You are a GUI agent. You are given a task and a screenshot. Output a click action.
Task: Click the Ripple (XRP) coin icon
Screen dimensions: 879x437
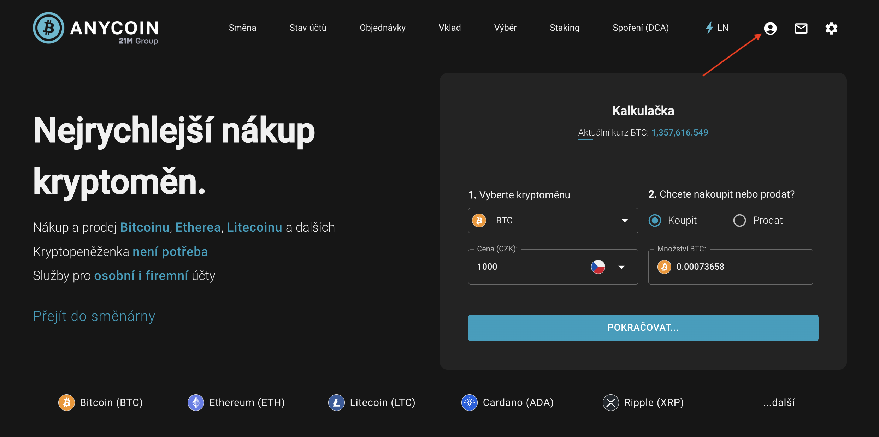click(611, 402)
